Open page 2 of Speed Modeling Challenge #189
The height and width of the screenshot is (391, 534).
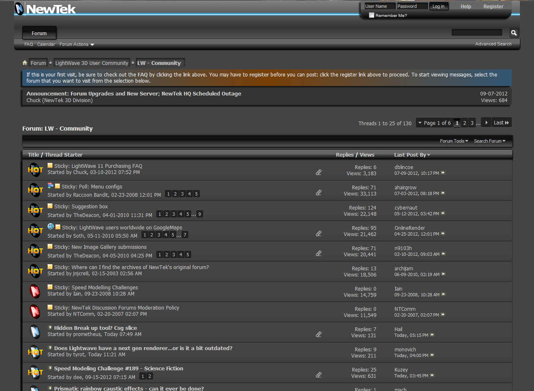[x=150, y=376]
